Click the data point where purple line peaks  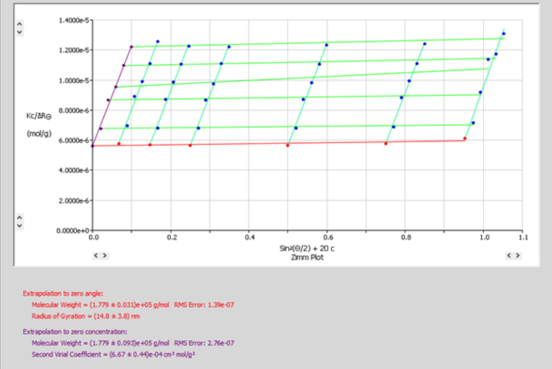pos(131,47)
